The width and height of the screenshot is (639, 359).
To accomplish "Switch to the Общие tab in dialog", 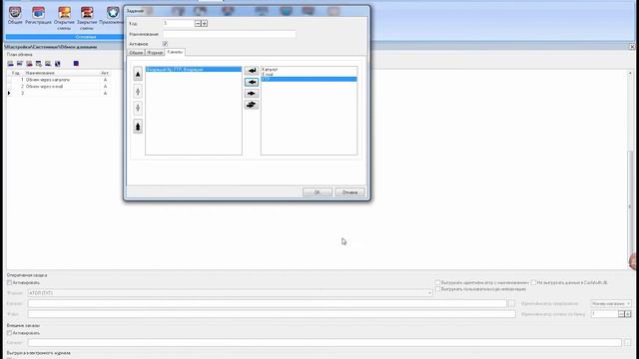I will [x=136, y=53].
